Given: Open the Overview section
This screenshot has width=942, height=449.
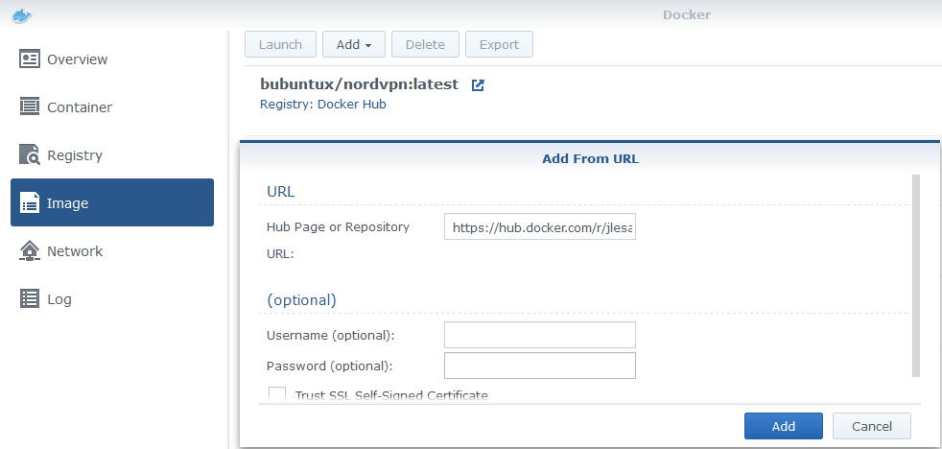Looking at the screenshot, I should (x=111, y=59).
